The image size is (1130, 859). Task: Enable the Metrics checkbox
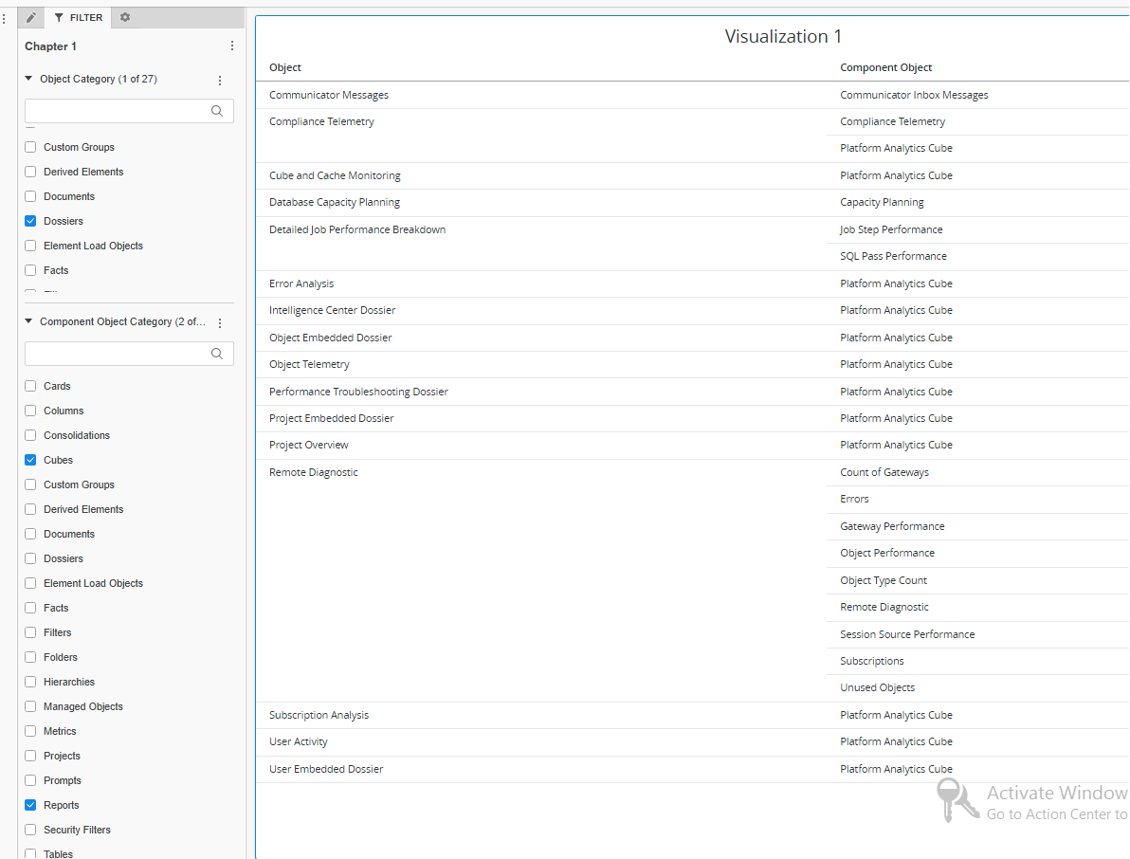29,731
